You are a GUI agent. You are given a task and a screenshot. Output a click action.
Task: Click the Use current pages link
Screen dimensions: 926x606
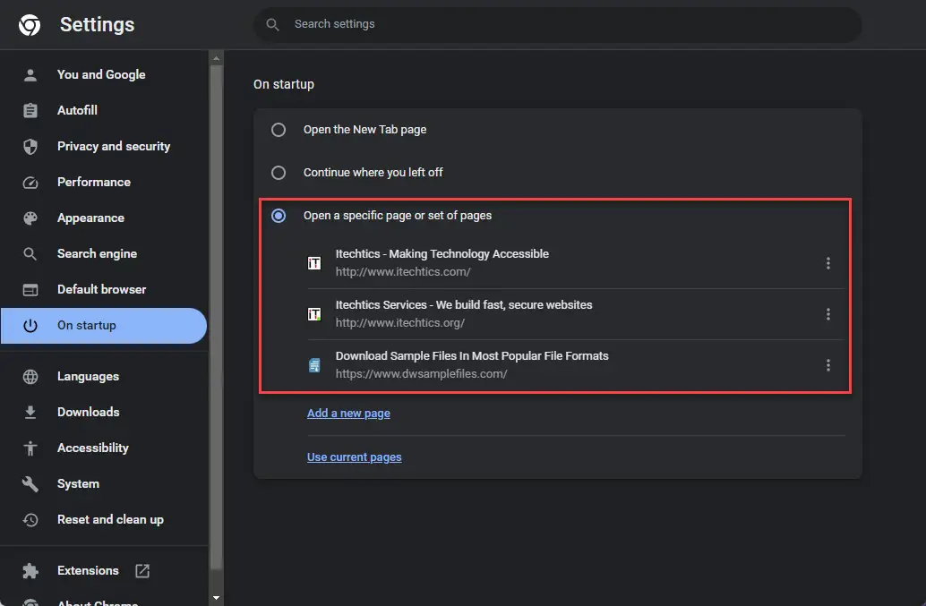[x=355, y=457]
